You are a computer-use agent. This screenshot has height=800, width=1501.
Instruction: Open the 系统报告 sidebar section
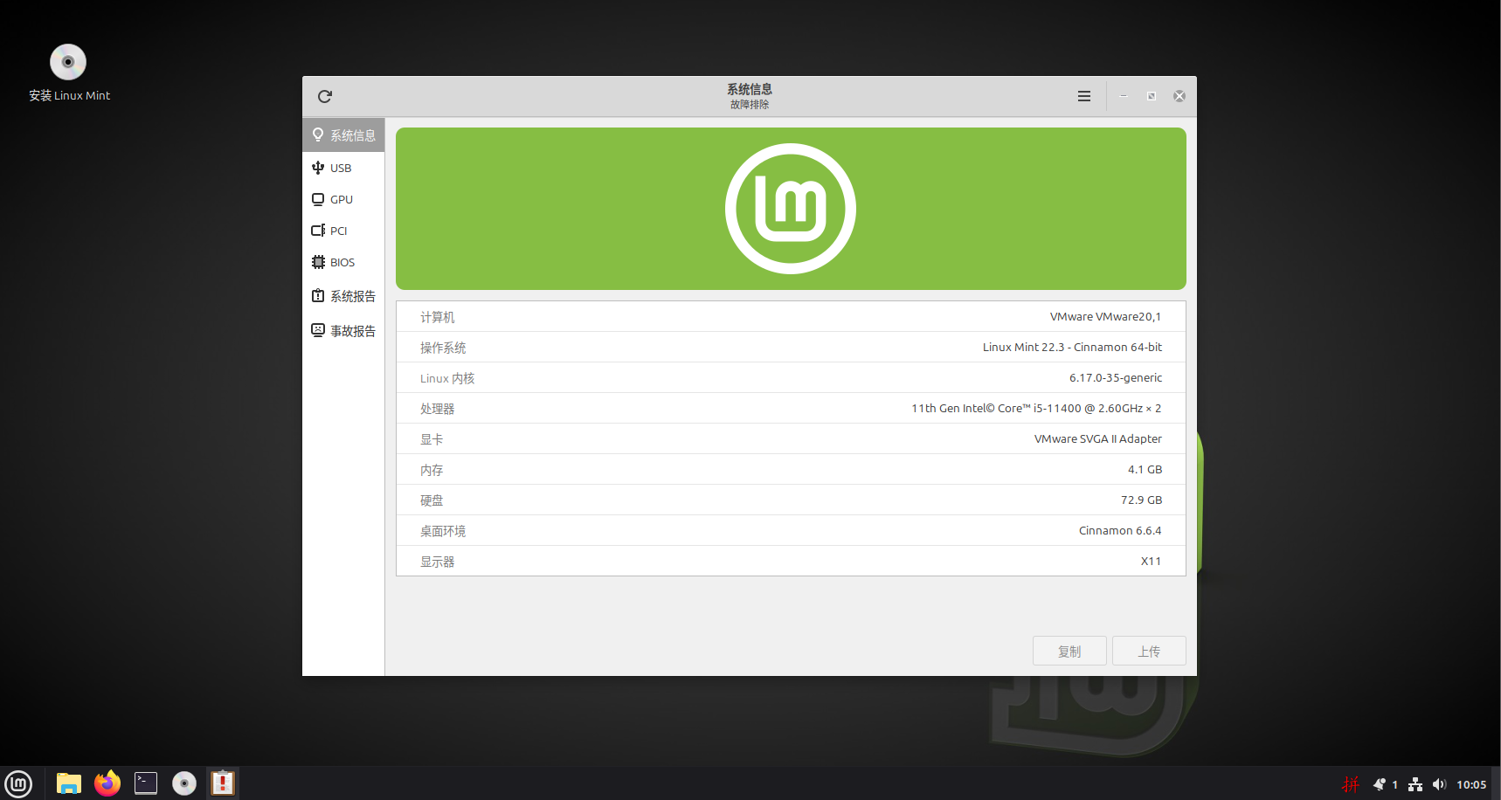point(343,296)
